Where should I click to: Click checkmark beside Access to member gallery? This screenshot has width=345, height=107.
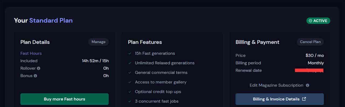click(130, 82)
